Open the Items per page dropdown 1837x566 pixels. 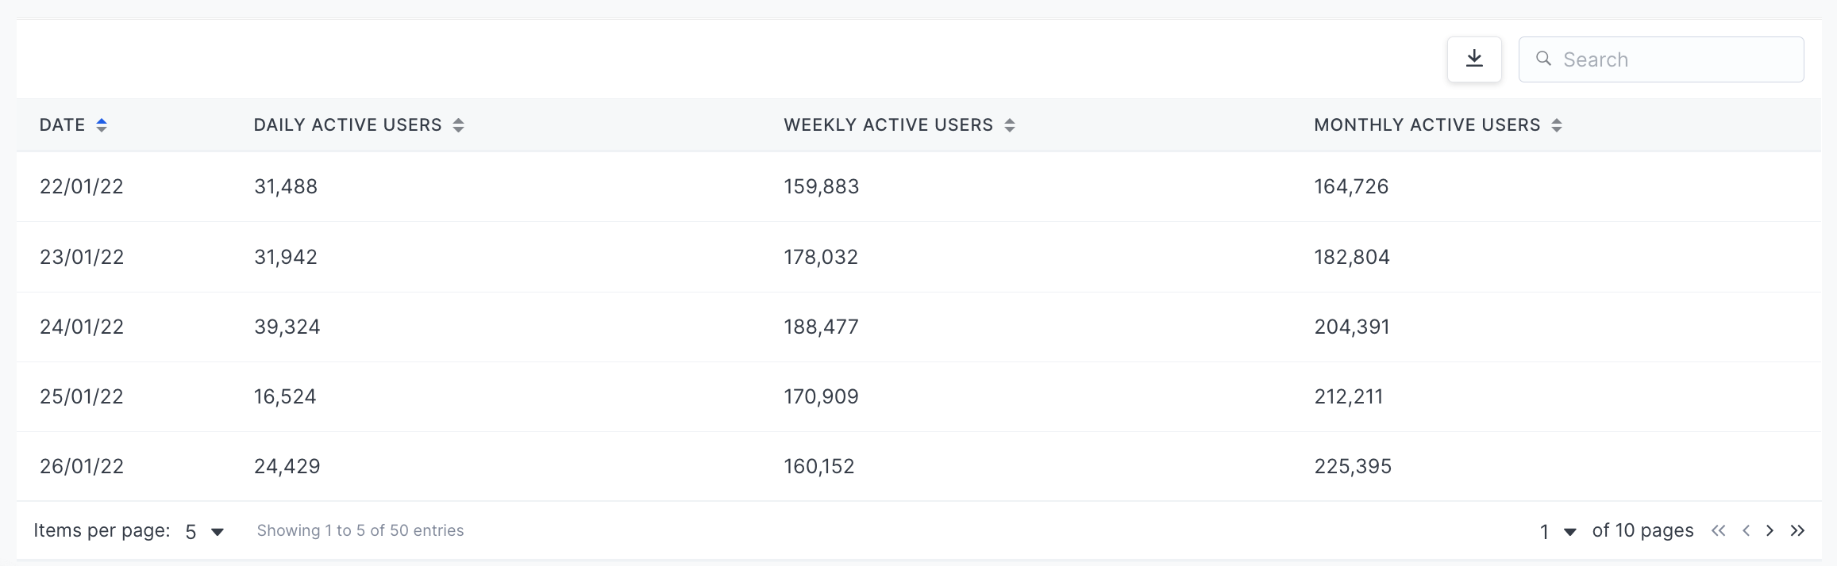pos(206,532)
